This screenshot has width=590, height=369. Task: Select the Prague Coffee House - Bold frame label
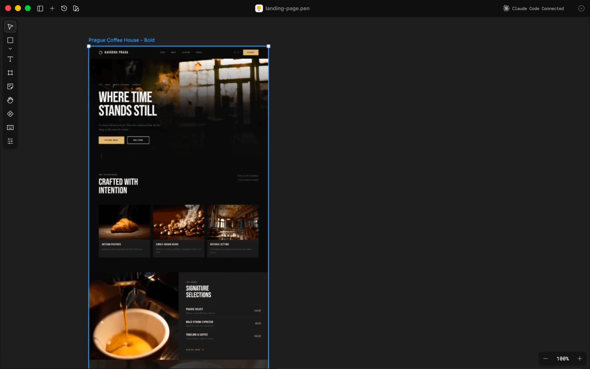tap(121, 40)
